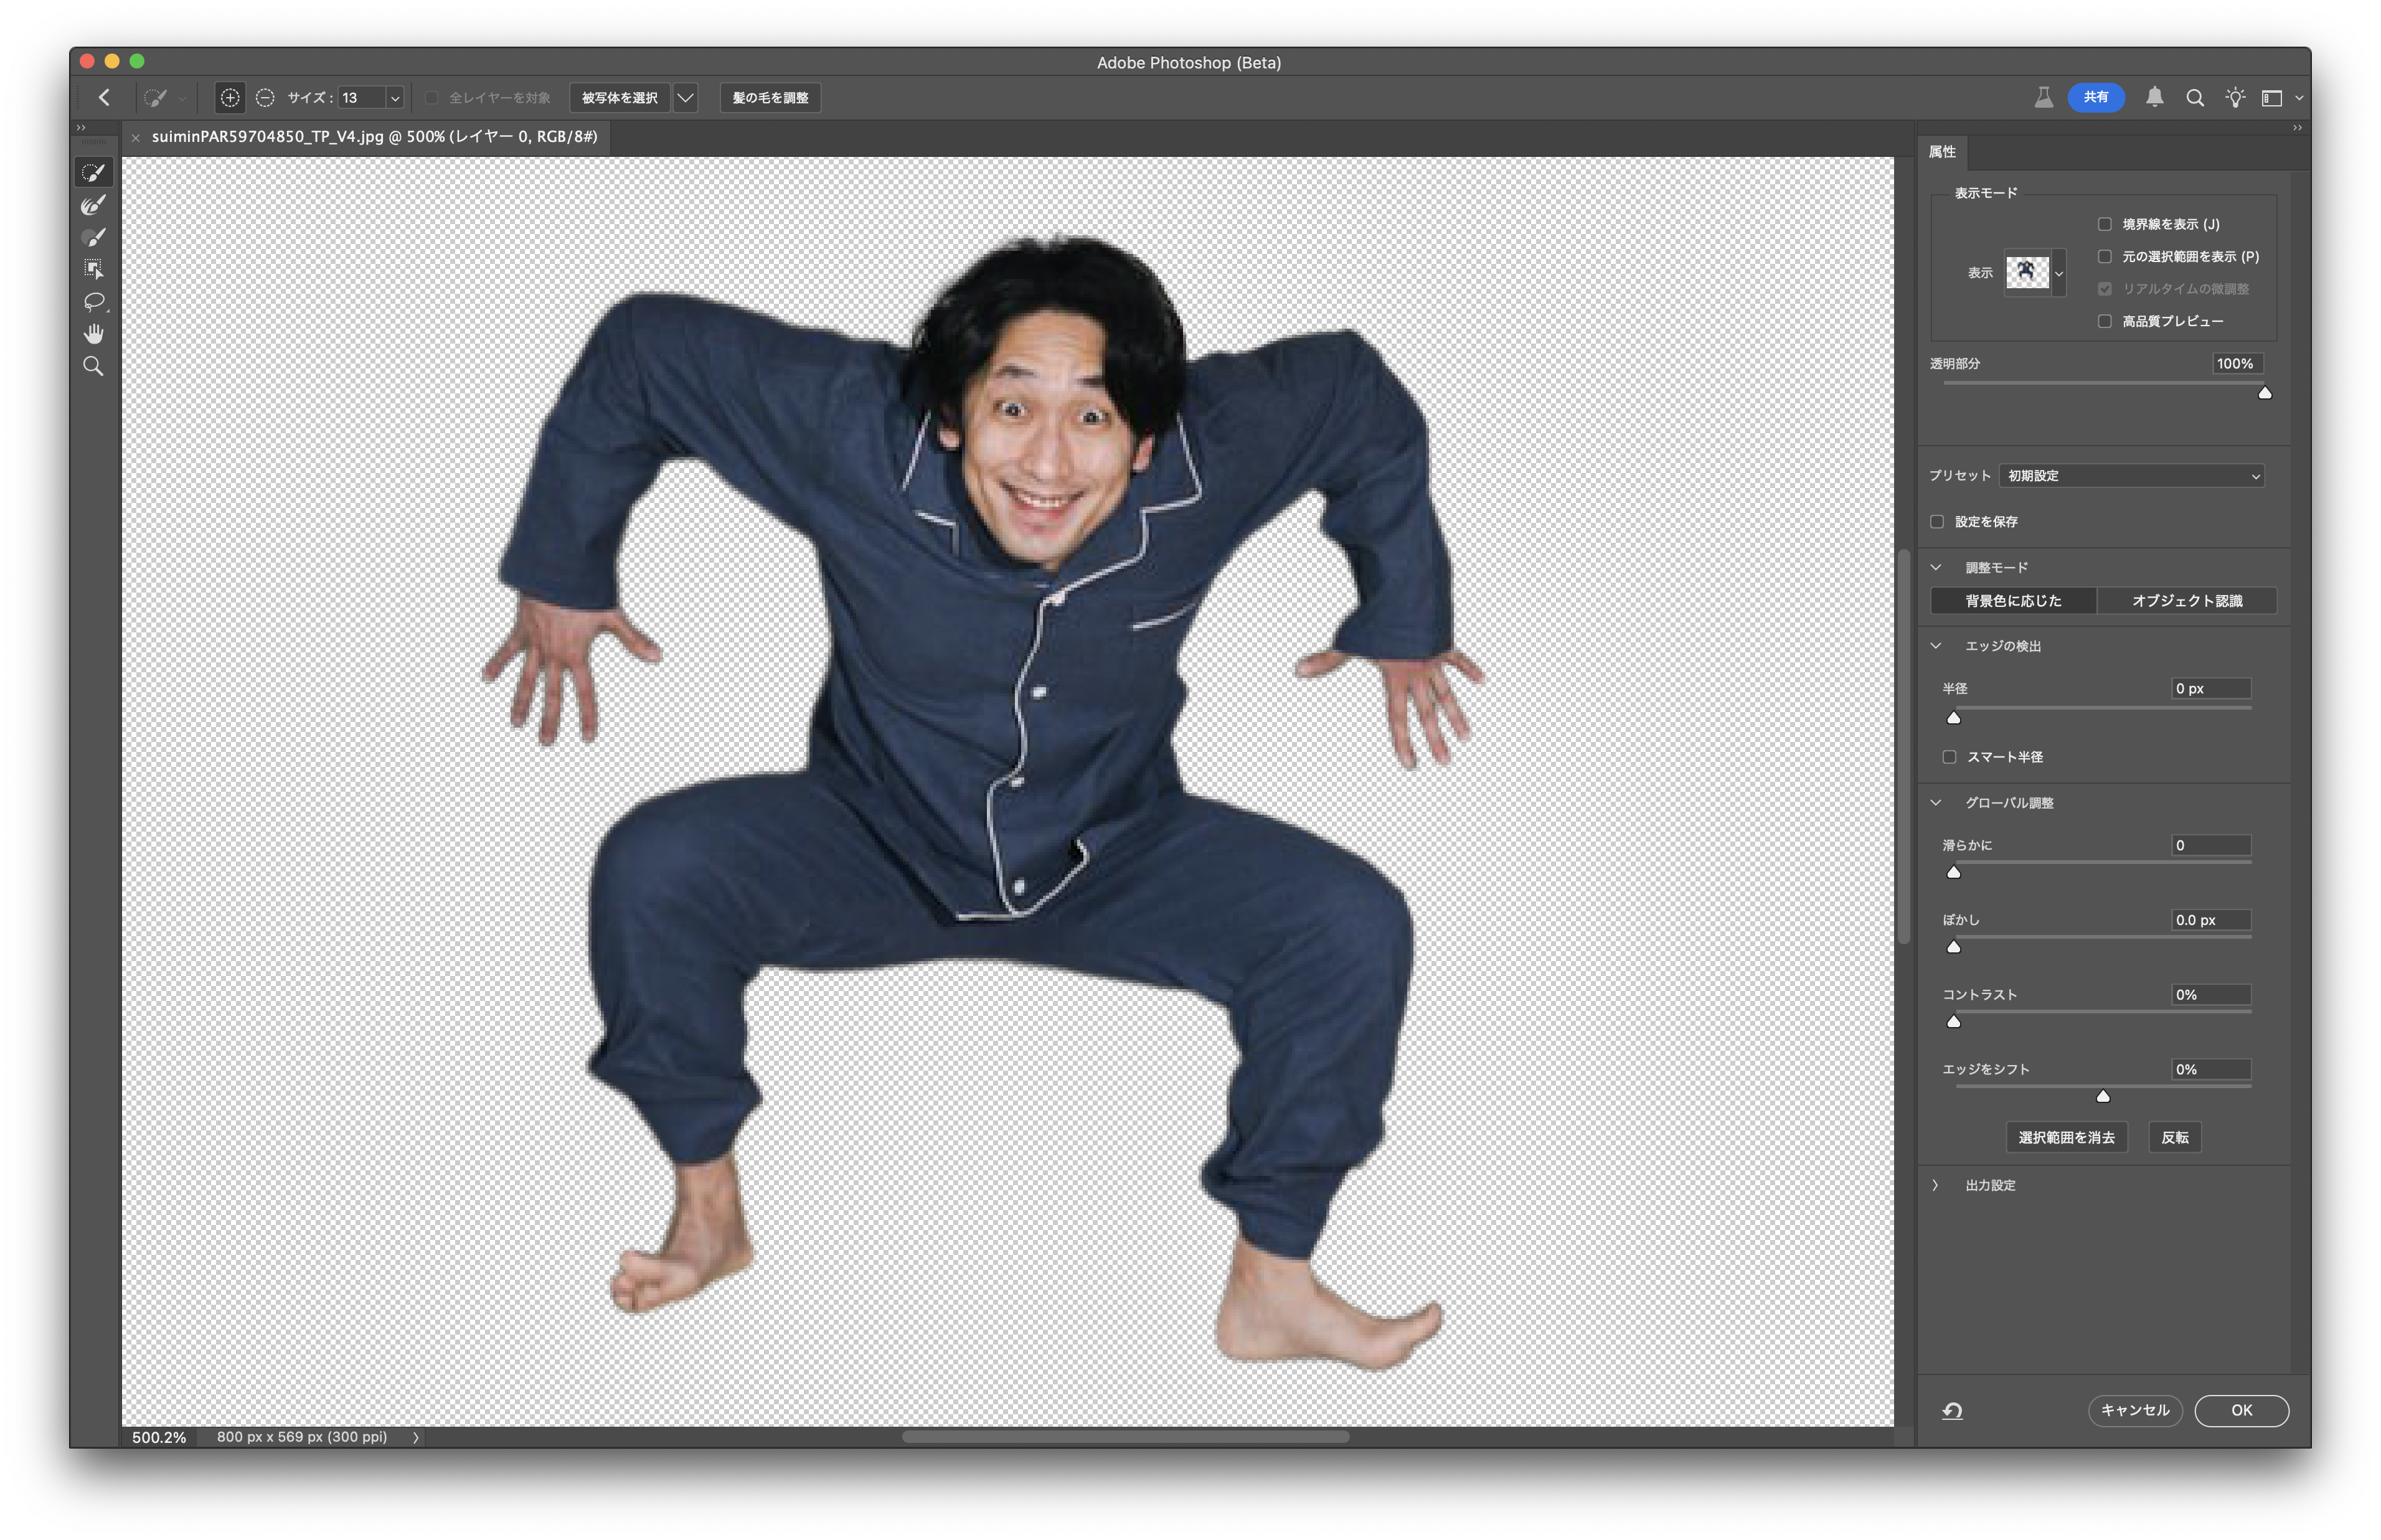Collapse the properties panel double-arrow
The image size is (2381, 1540).
(x=2296, y=127)
